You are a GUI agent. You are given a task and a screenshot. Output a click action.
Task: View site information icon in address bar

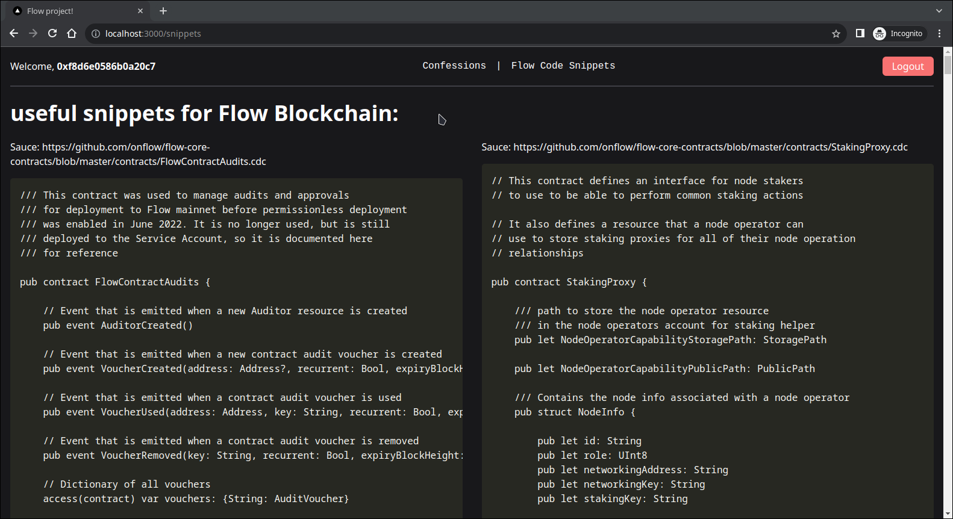[96, 34]
